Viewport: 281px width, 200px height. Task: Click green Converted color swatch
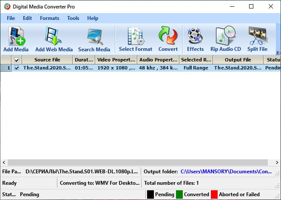tap(179, 194)
